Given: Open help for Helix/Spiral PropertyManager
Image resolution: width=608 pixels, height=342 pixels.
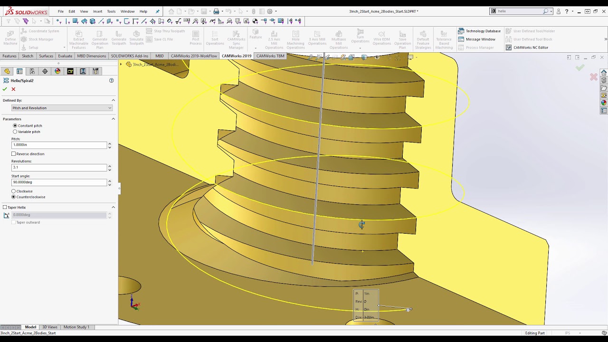Looking at the screenshot, I should click(x=112, y=80).
